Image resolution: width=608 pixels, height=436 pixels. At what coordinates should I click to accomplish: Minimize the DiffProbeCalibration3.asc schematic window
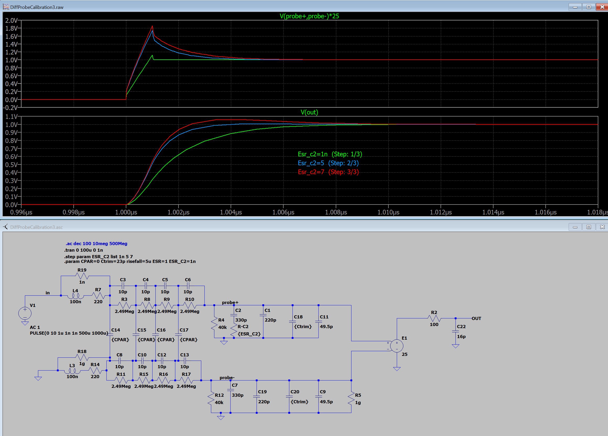(x=575, y=227)
